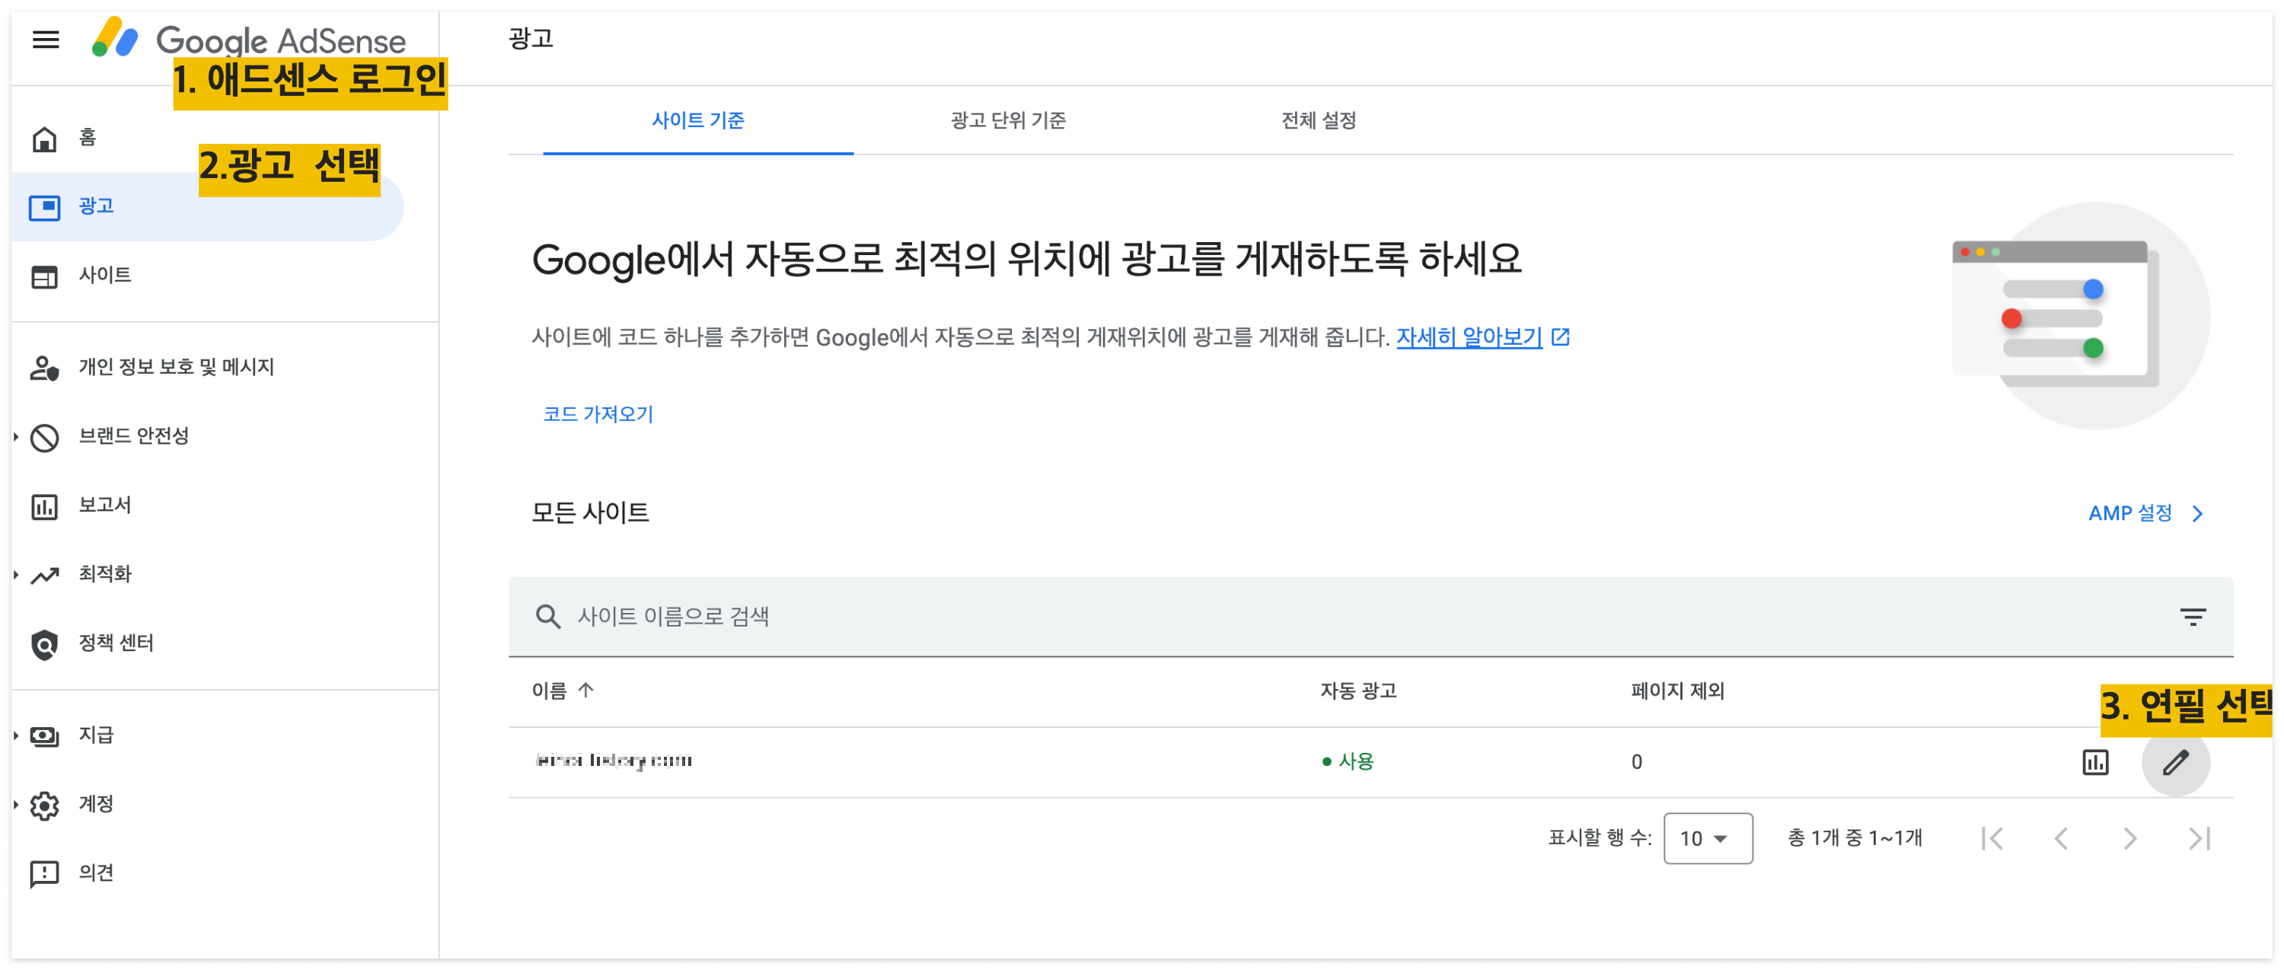Open the 정책 센터 shield icon
The image size is (2284, 970).
[44, 645]
